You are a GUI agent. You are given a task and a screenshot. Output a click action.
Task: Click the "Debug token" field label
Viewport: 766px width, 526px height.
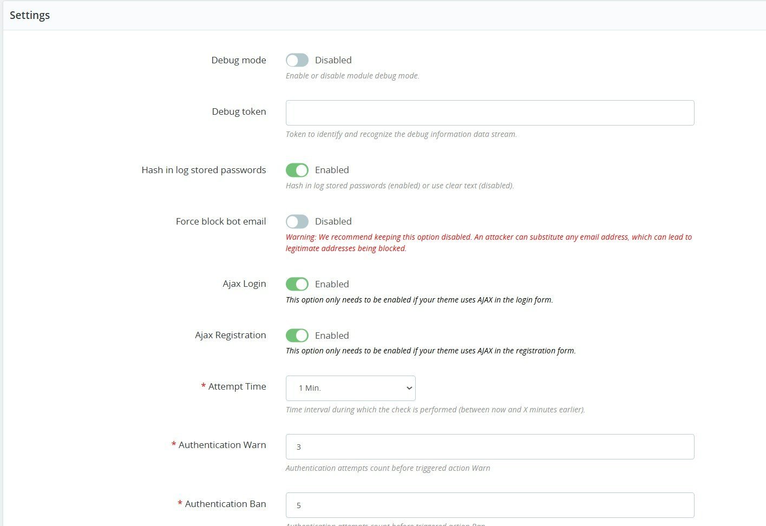point(239,111)
